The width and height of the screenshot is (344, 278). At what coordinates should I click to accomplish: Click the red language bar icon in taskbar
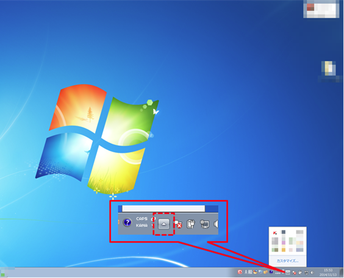coord(240,272)
